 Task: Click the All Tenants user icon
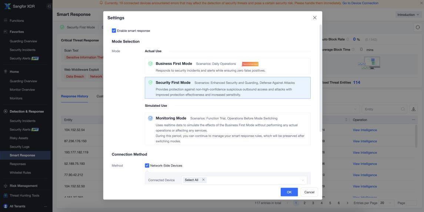[6, 206]
